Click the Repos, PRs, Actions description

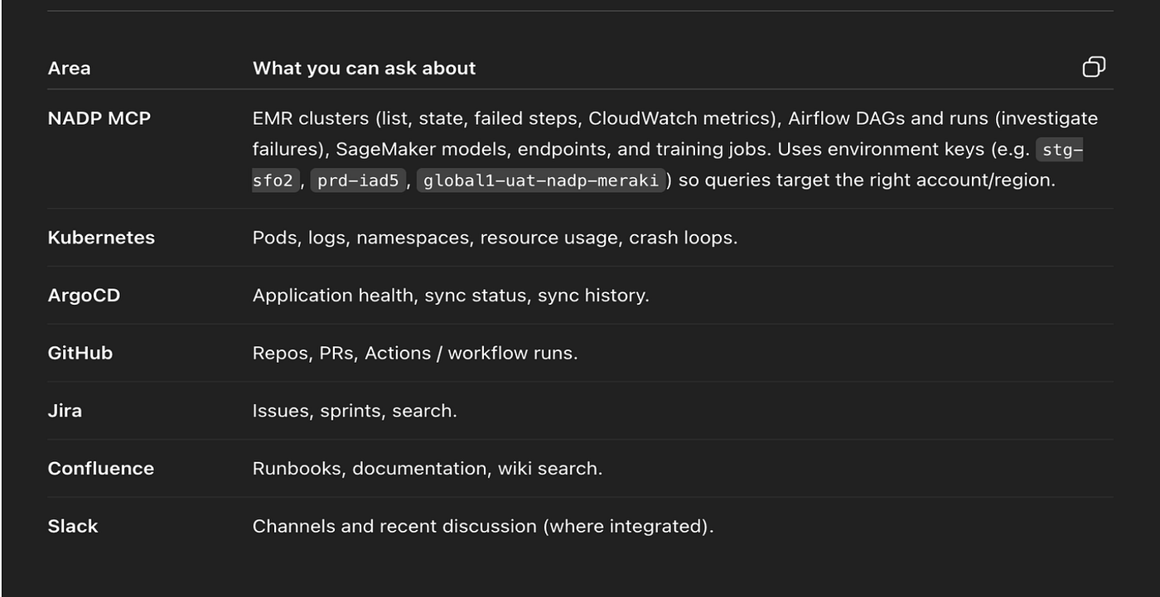pyautogui.click(x=415, y=353)
